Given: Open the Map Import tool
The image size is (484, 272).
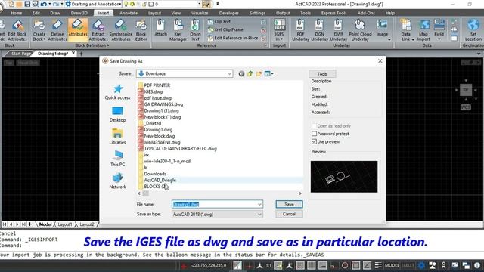Looking at the screenshot, I should [x=423, y=30].
